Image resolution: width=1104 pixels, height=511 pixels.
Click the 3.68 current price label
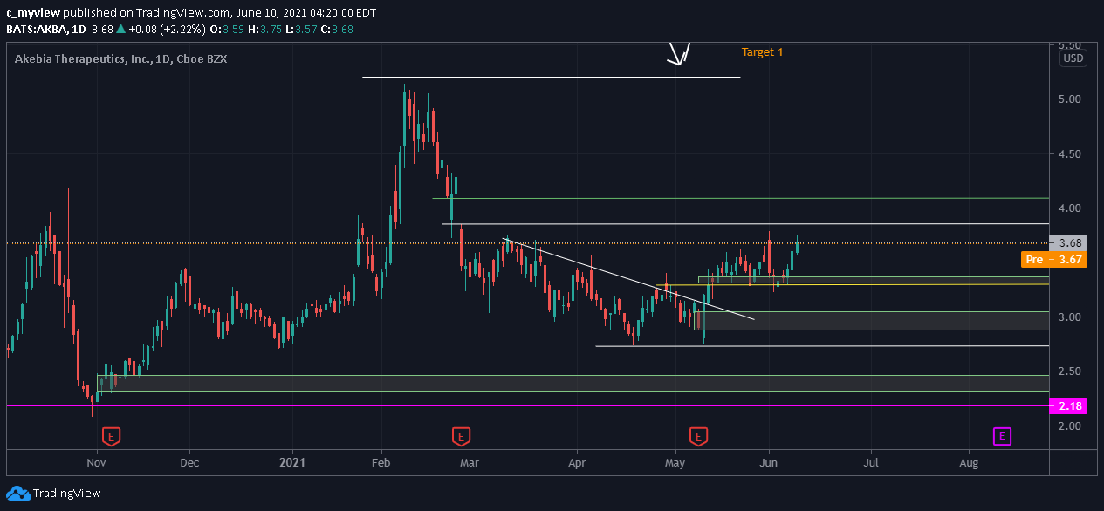tap(1070, 243)
